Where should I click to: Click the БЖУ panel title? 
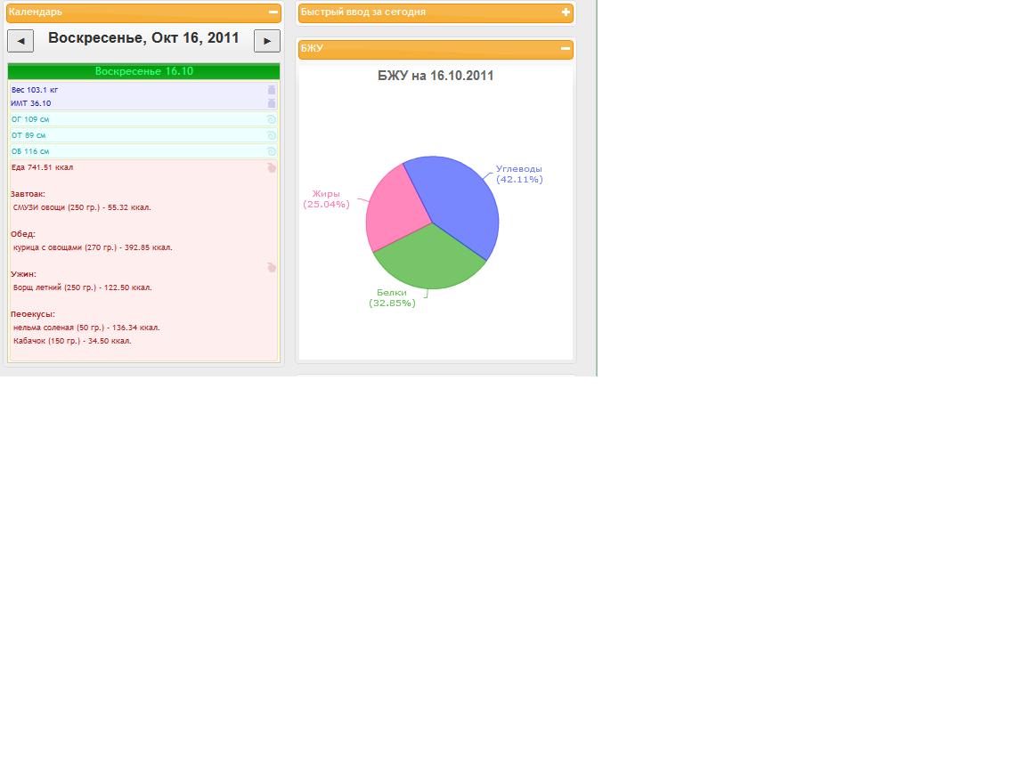312,48
